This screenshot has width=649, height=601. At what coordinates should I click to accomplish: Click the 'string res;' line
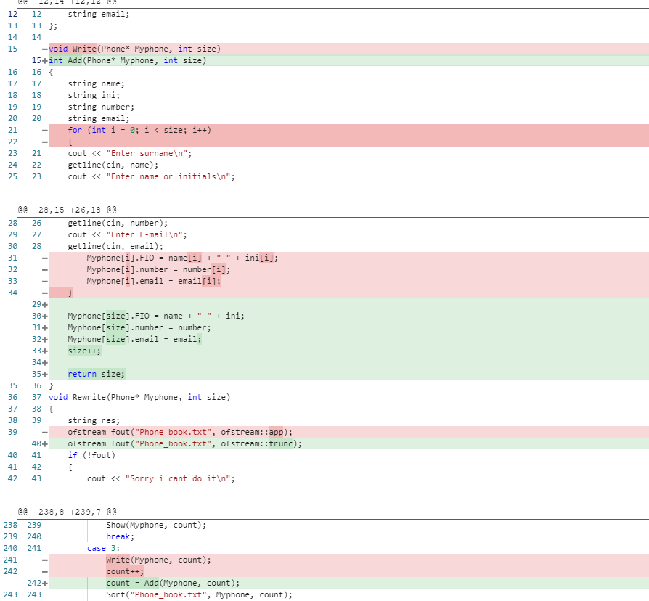point(94,420)
